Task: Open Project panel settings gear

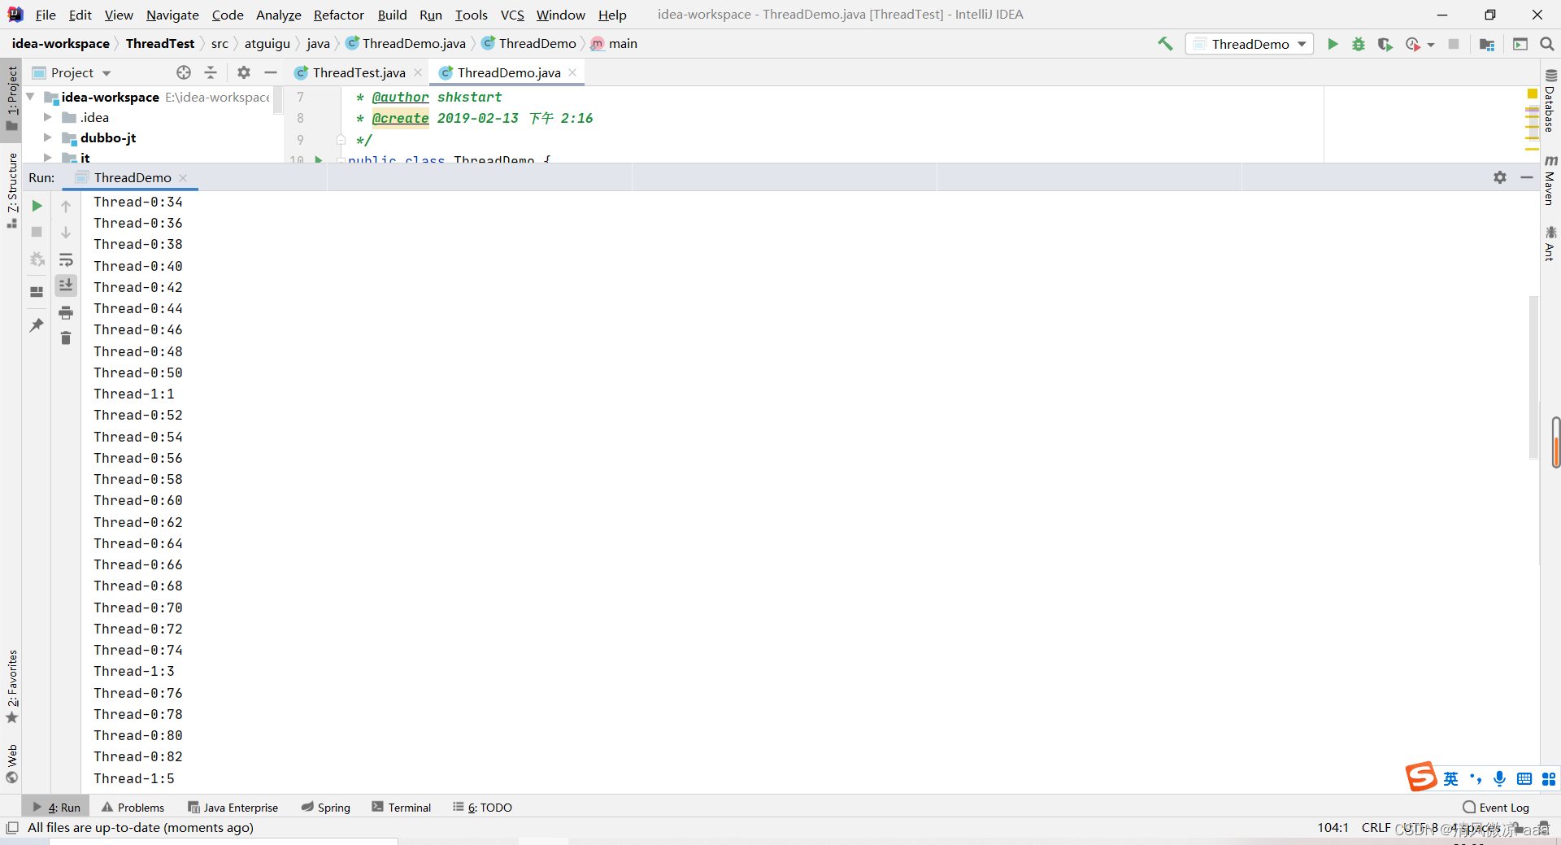Action: [x=244, y=72]
